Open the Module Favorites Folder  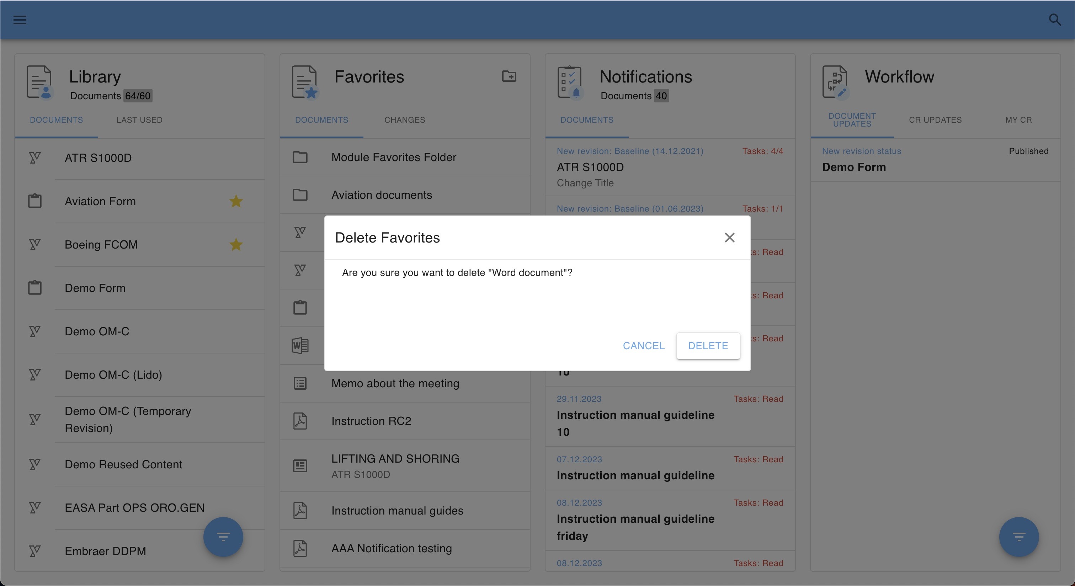point(394,158)
